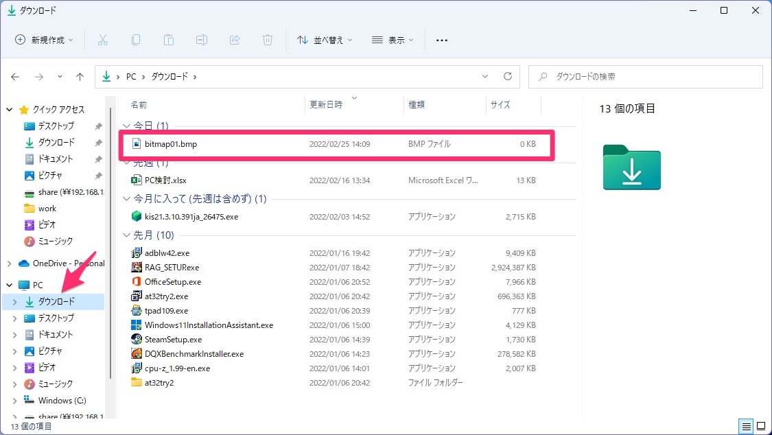Click the 2022/02/03 14:52 date cell
This screenshot has width=772, height=435.
[x=340, y=217]
